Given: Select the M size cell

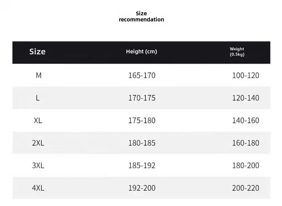Looking at the screenshot, I should click(x=38, y=75).
